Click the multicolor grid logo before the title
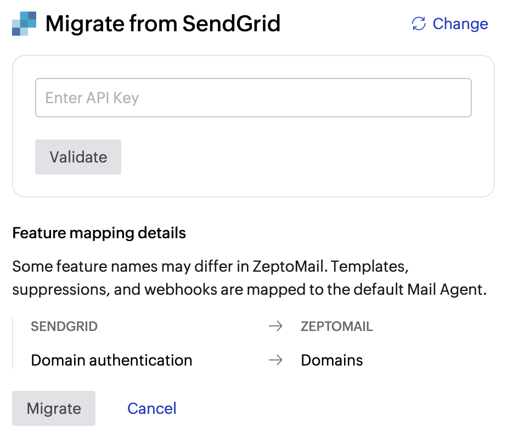The height and width of the screenshot is (438, 507). pos(23,23)
